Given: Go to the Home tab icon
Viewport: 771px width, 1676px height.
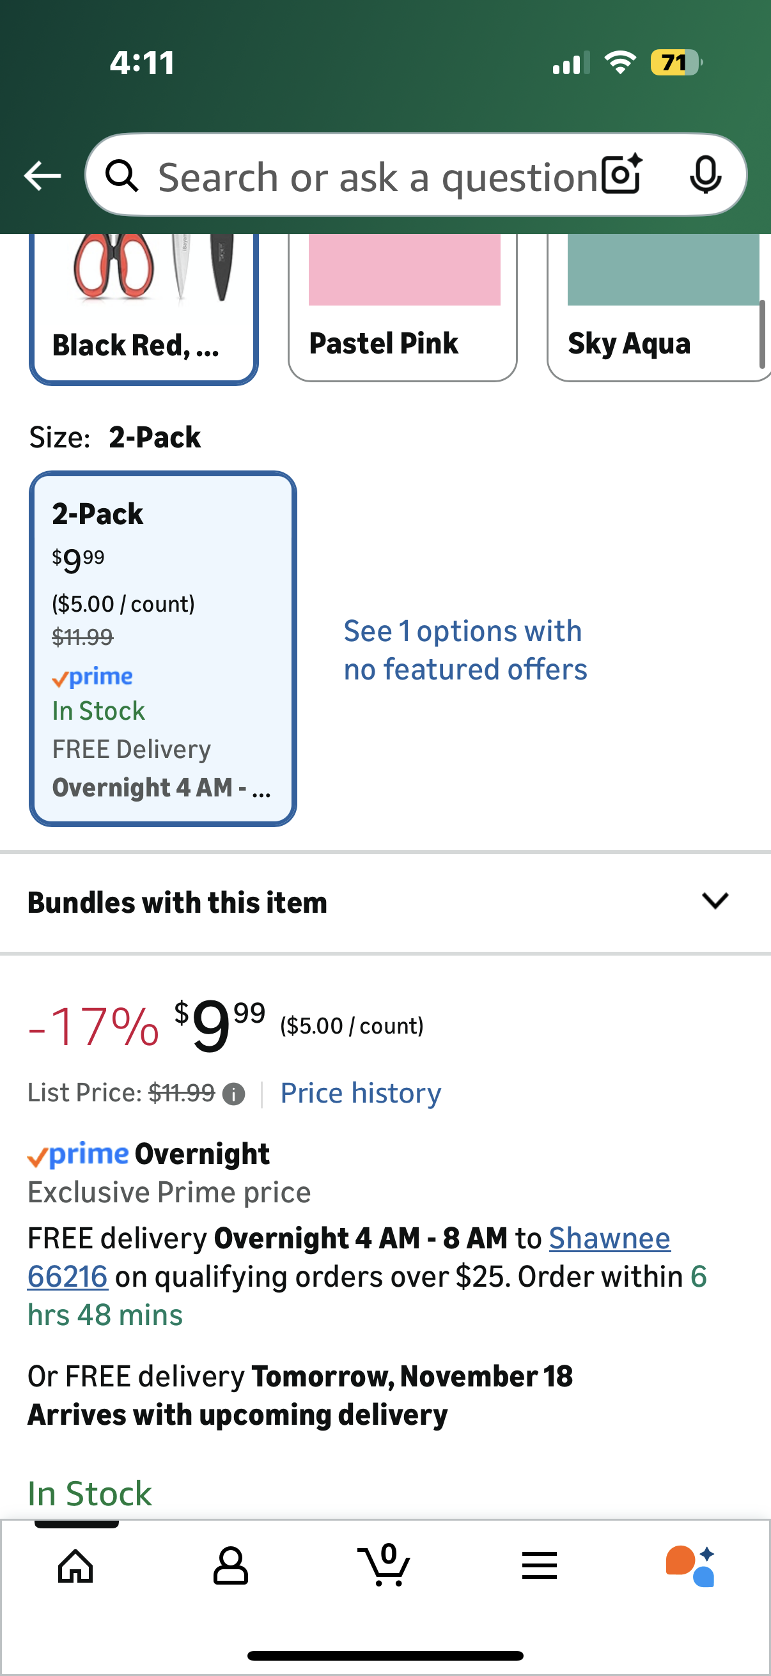Looking at the screenshot, I should point(76,1565).
